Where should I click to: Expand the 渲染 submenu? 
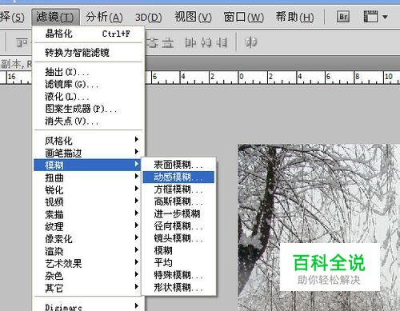pos(88,251)
